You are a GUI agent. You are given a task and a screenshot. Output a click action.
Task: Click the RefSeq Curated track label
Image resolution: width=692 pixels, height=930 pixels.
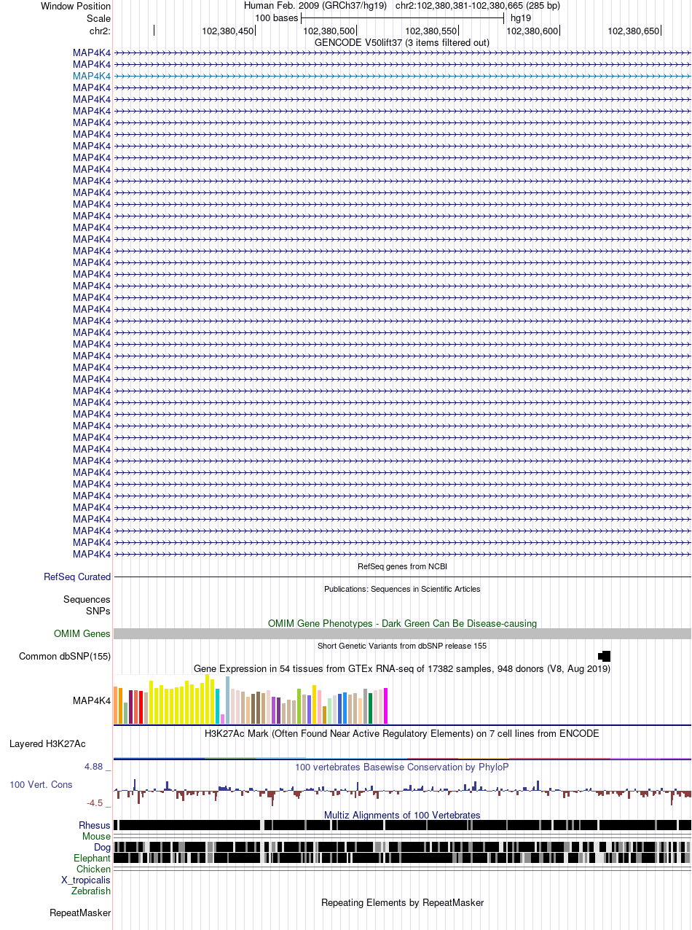[x=77, y=577]
